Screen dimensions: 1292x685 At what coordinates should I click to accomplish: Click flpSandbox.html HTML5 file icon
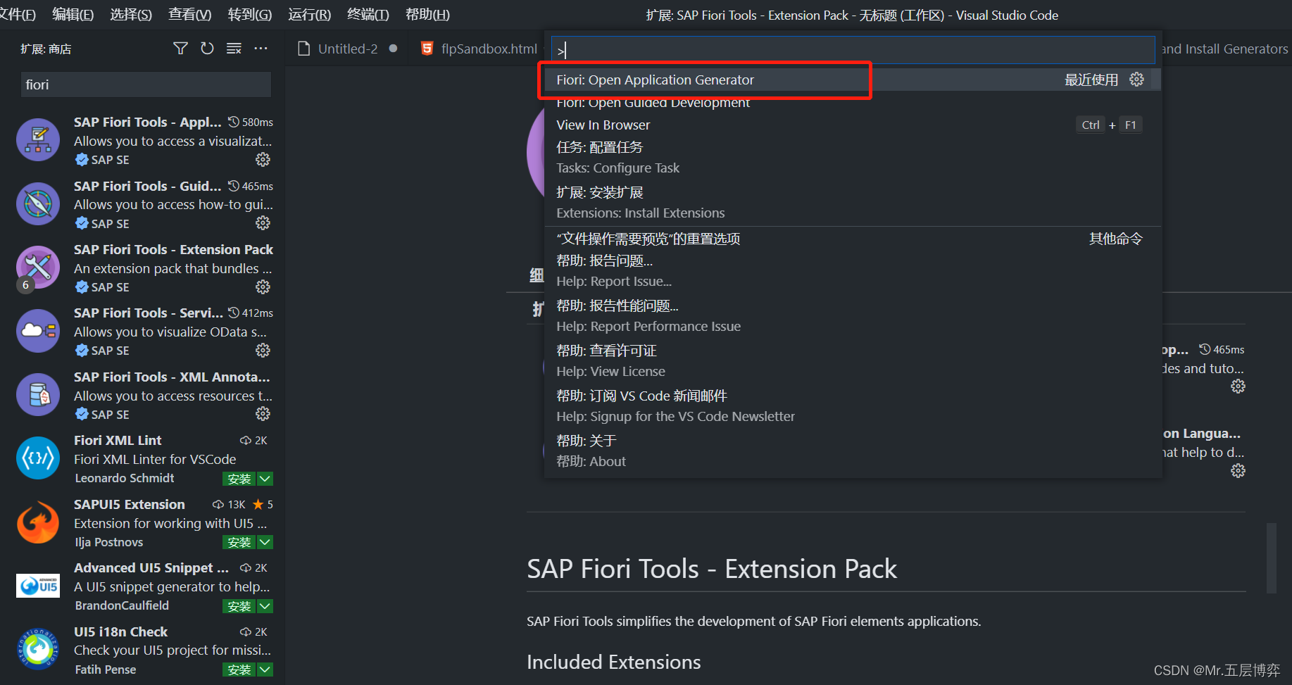[x=427, y=49]
